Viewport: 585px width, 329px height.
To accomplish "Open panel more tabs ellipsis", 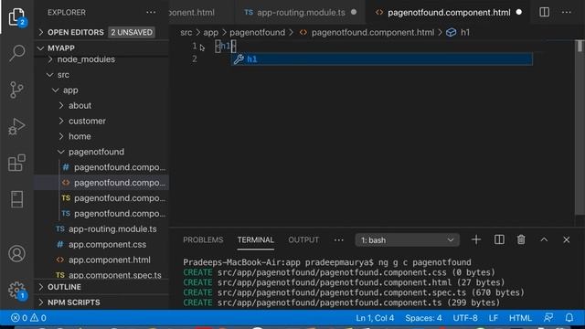I will [339, 239].
